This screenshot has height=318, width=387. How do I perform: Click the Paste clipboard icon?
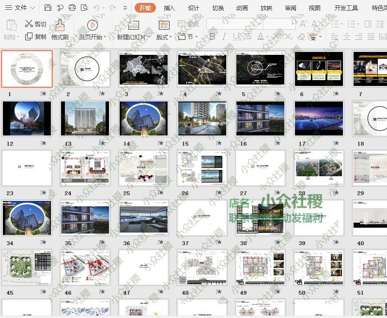(12, 25)
